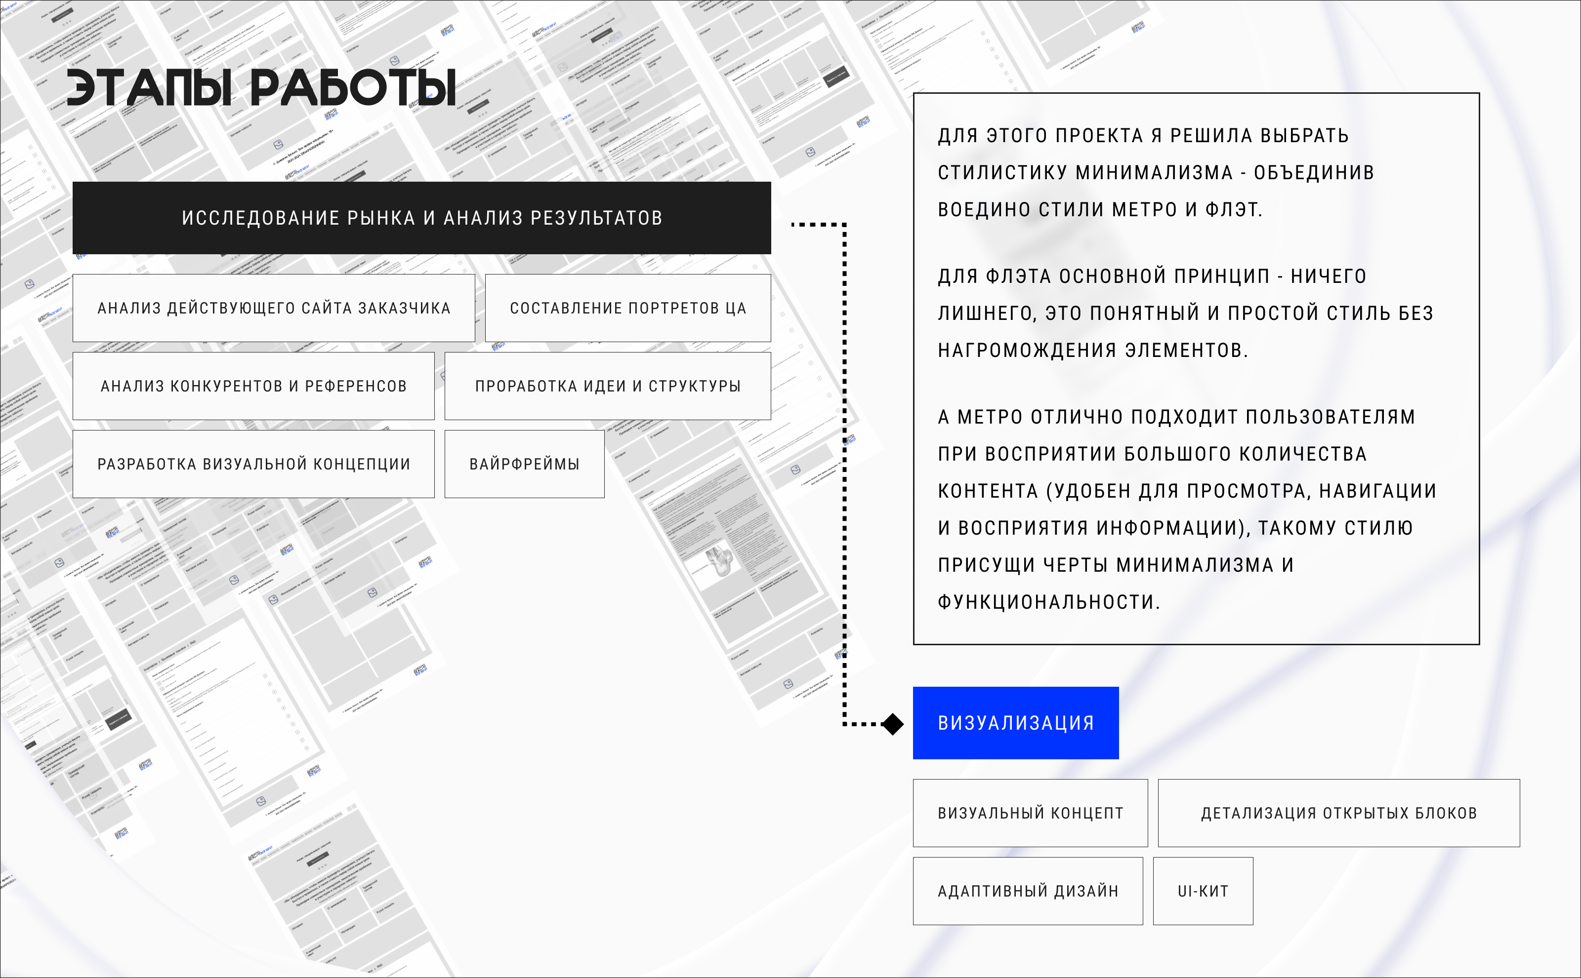Select 'ДЕТАЛИЗАЦИЯ ОТКРЫТЫХ БЛОКОВ' box

pyautogui.click(x=1338, y=813)
